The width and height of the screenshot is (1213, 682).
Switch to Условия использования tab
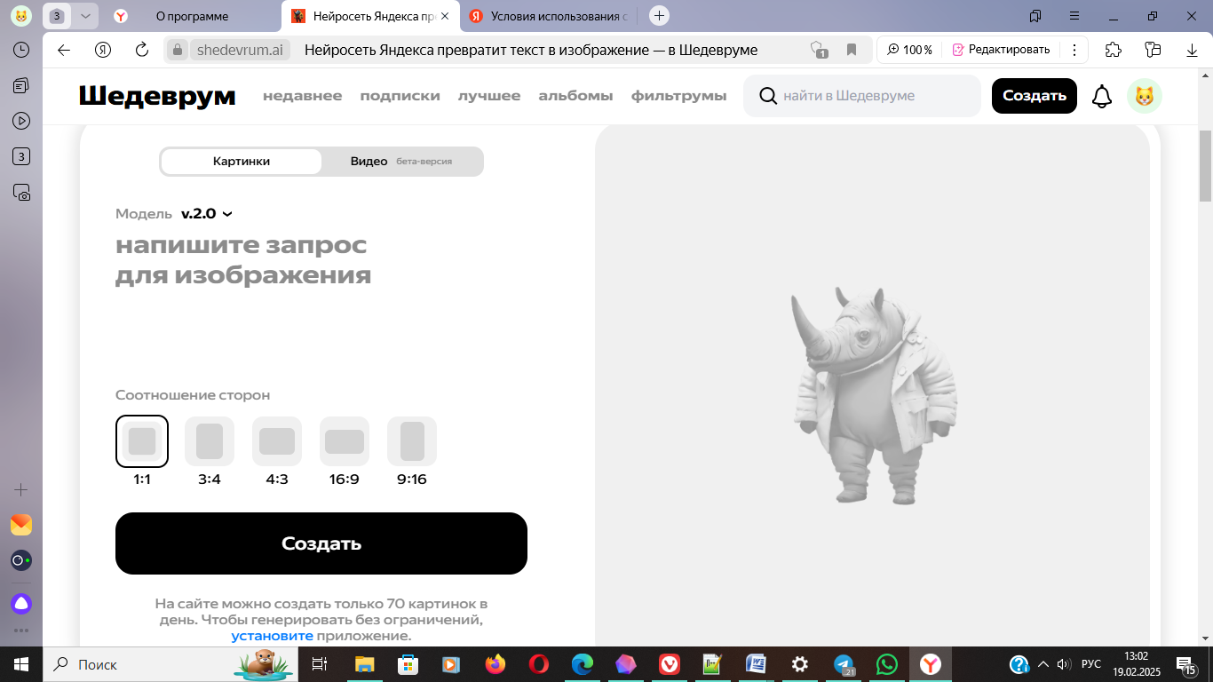547,16
